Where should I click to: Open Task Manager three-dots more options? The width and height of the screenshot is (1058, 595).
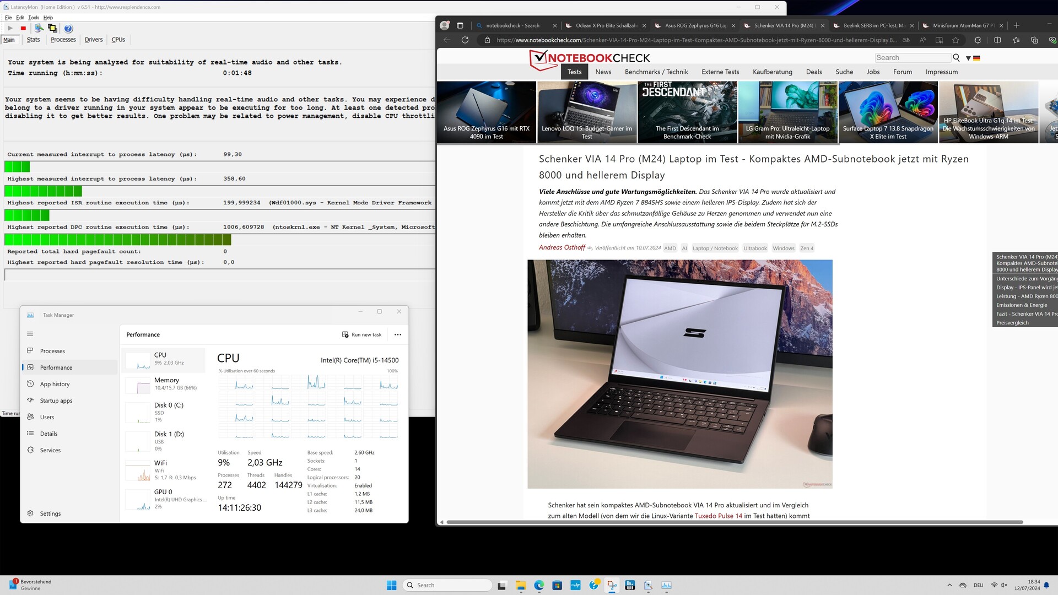coord(398,334)
